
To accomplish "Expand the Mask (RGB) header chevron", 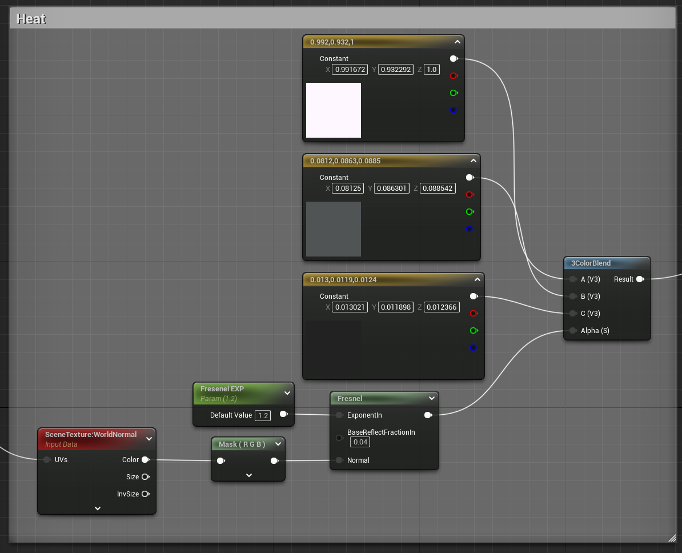I will (278, 444).
